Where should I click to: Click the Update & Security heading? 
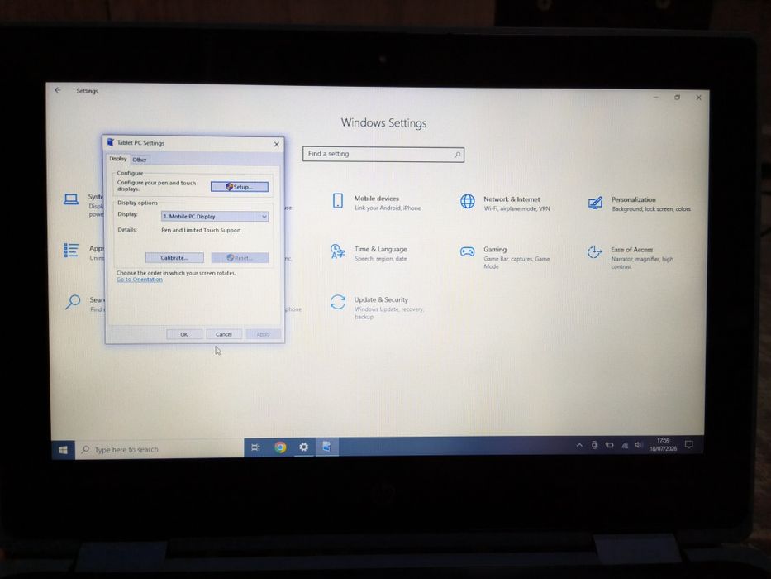pyautogui.click(x=381, y=299)
